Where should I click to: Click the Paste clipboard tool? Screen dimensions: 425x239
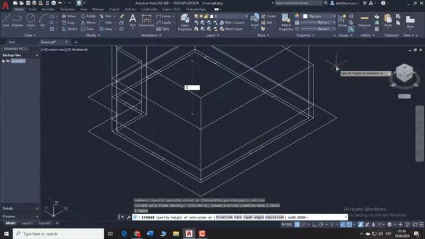388,21
